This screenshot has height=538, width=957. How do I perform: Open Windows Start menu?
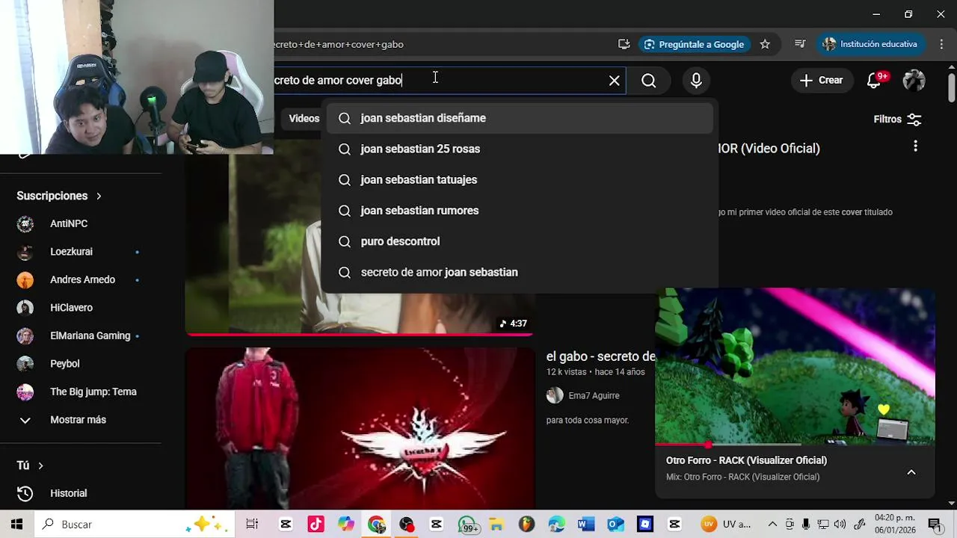[x=16, y=525]
